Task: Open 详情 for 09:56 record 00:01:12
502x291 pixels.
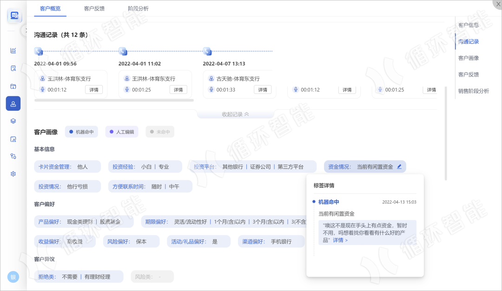Action: point(94,90)
